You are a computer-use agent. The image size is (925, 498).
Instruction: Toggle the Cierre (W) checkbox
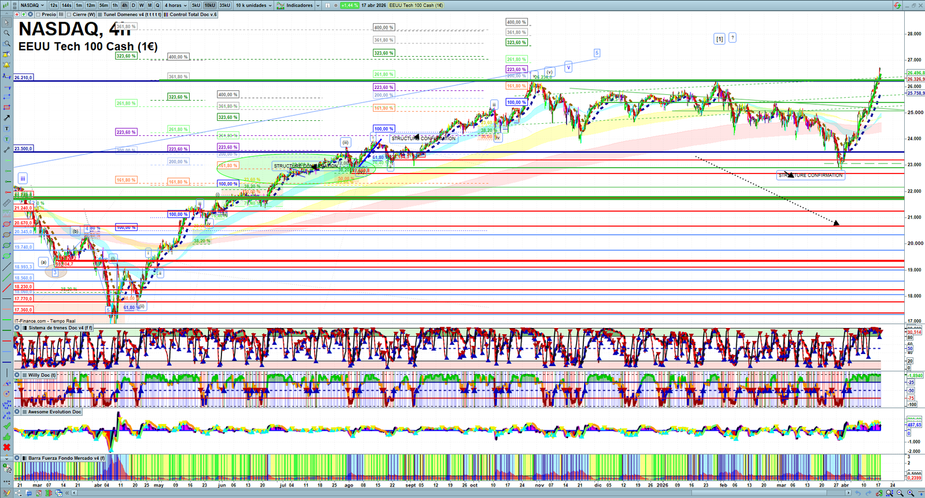pos(69,14)
